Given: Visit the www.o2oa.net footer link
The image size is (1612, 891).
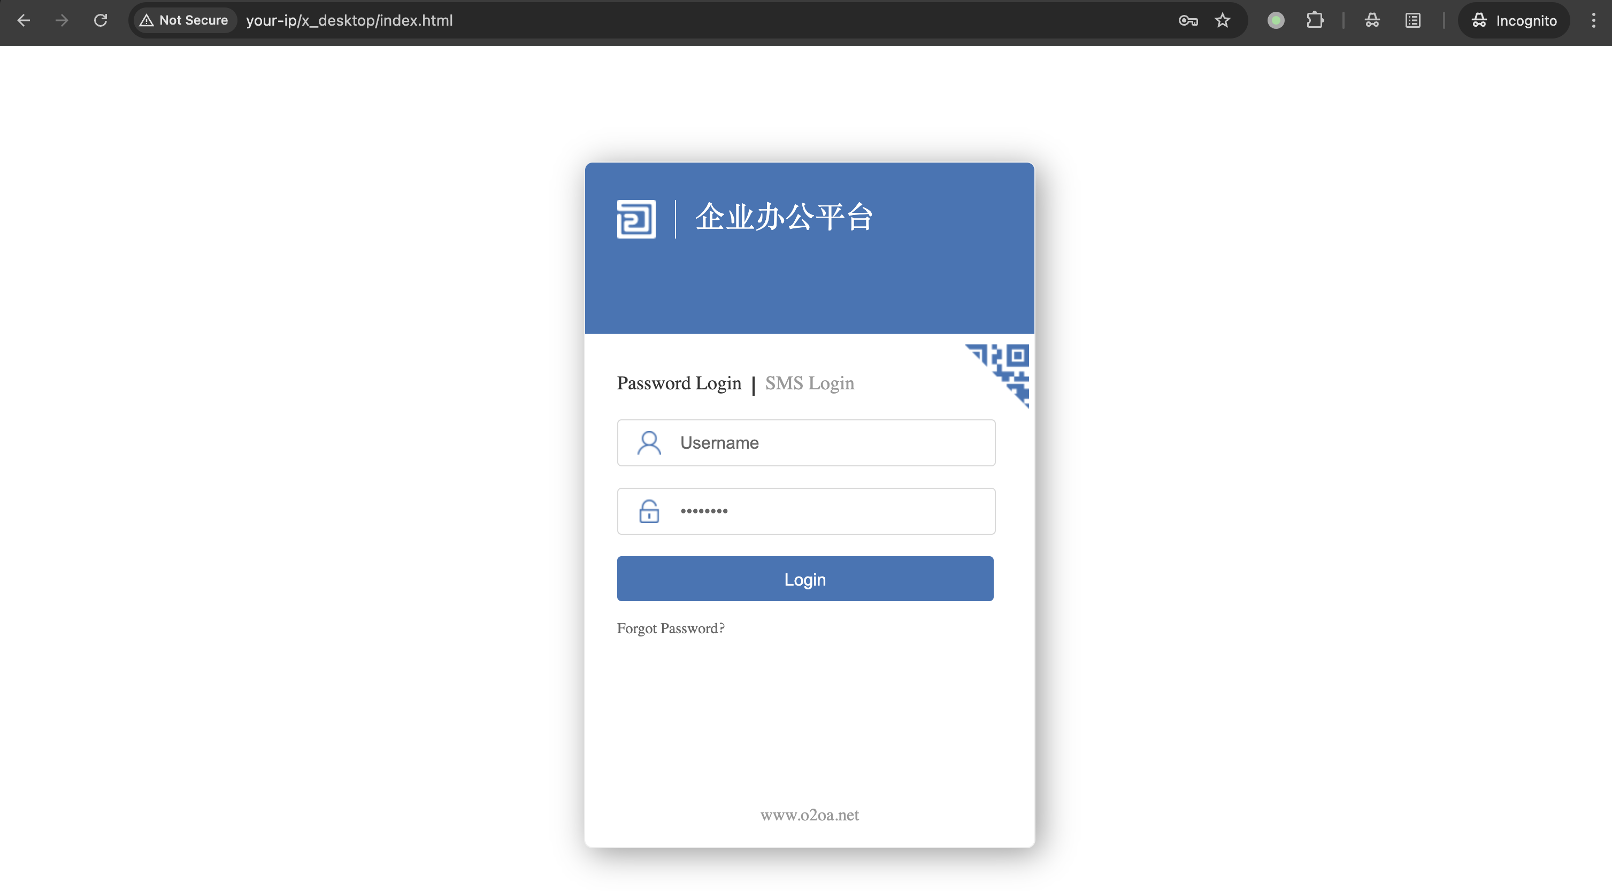Looking at the screenshot, I should (809, 815).
